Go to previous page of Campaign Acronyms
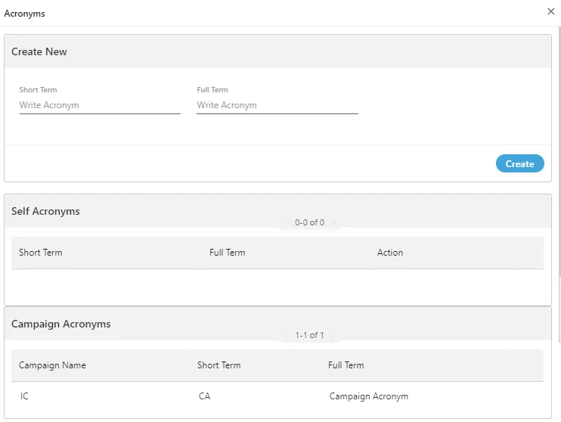This screenshot has width=561, height=422. click(286, 335)
